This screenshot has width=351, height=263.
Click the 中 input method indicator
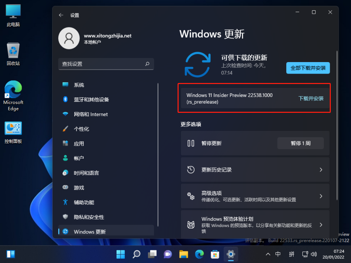pyautogui.click(x=278, y=254)
